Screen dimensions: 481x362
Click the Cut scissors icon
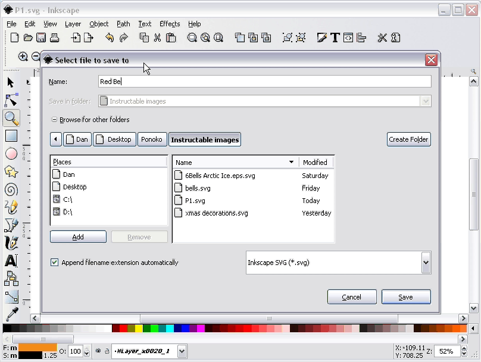point(157,38)
